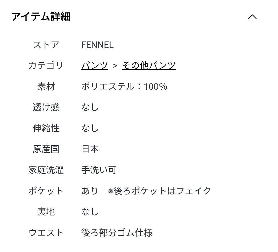Click the ウエスト row label
278x252 pixels.
(46, 233)
